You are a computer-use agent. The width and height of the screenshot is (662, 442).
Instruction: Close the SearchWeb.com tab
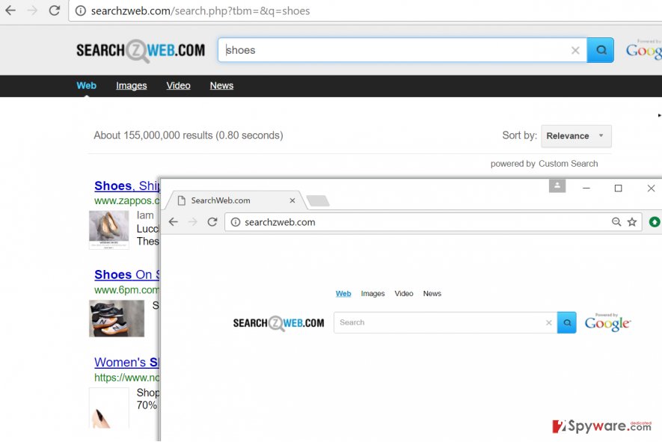coord(292,200)
